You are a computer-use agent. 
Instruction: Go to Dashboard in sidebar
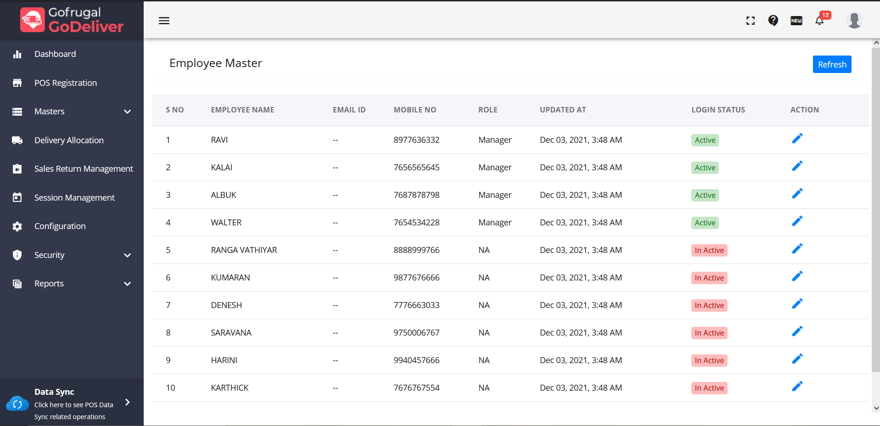tap(55, 54)
